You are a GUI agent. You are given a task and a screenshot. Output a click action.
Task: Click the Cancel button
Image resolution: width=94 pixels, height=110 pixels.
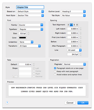(x=70, y=103)
